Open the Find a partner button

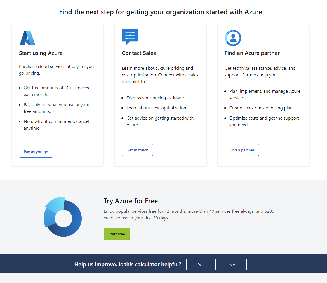point(242,150)
